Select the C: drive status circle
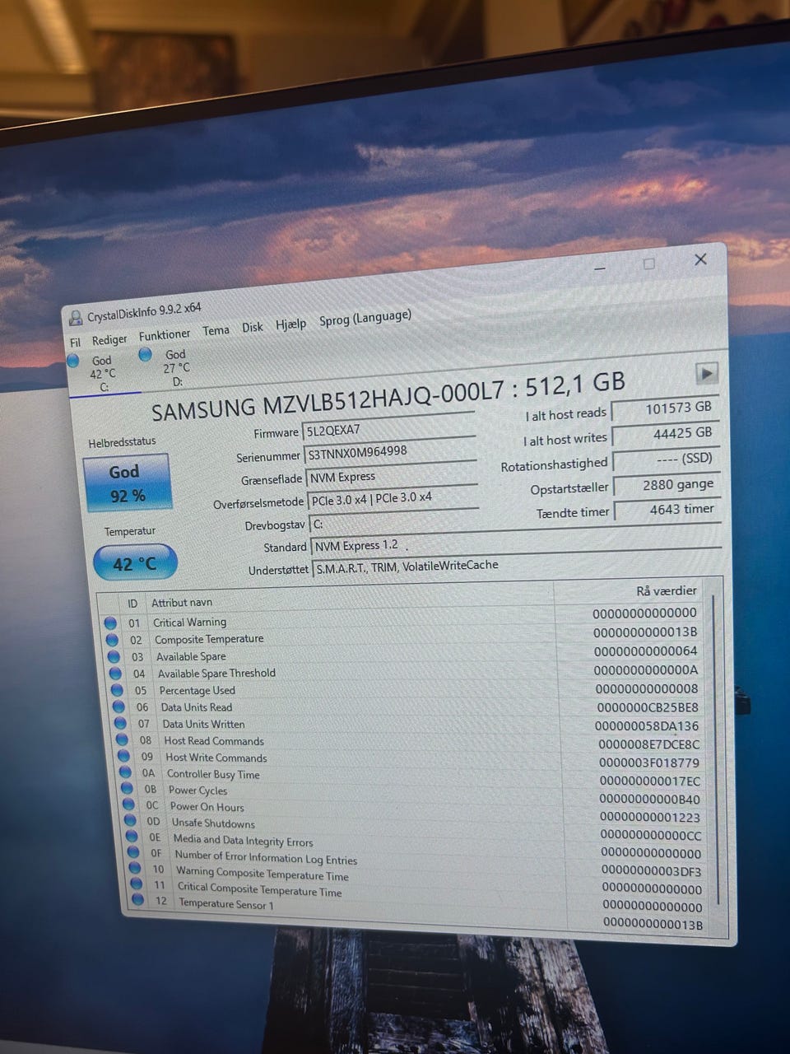Screen dimensions: 790x1054 (73, 361)
